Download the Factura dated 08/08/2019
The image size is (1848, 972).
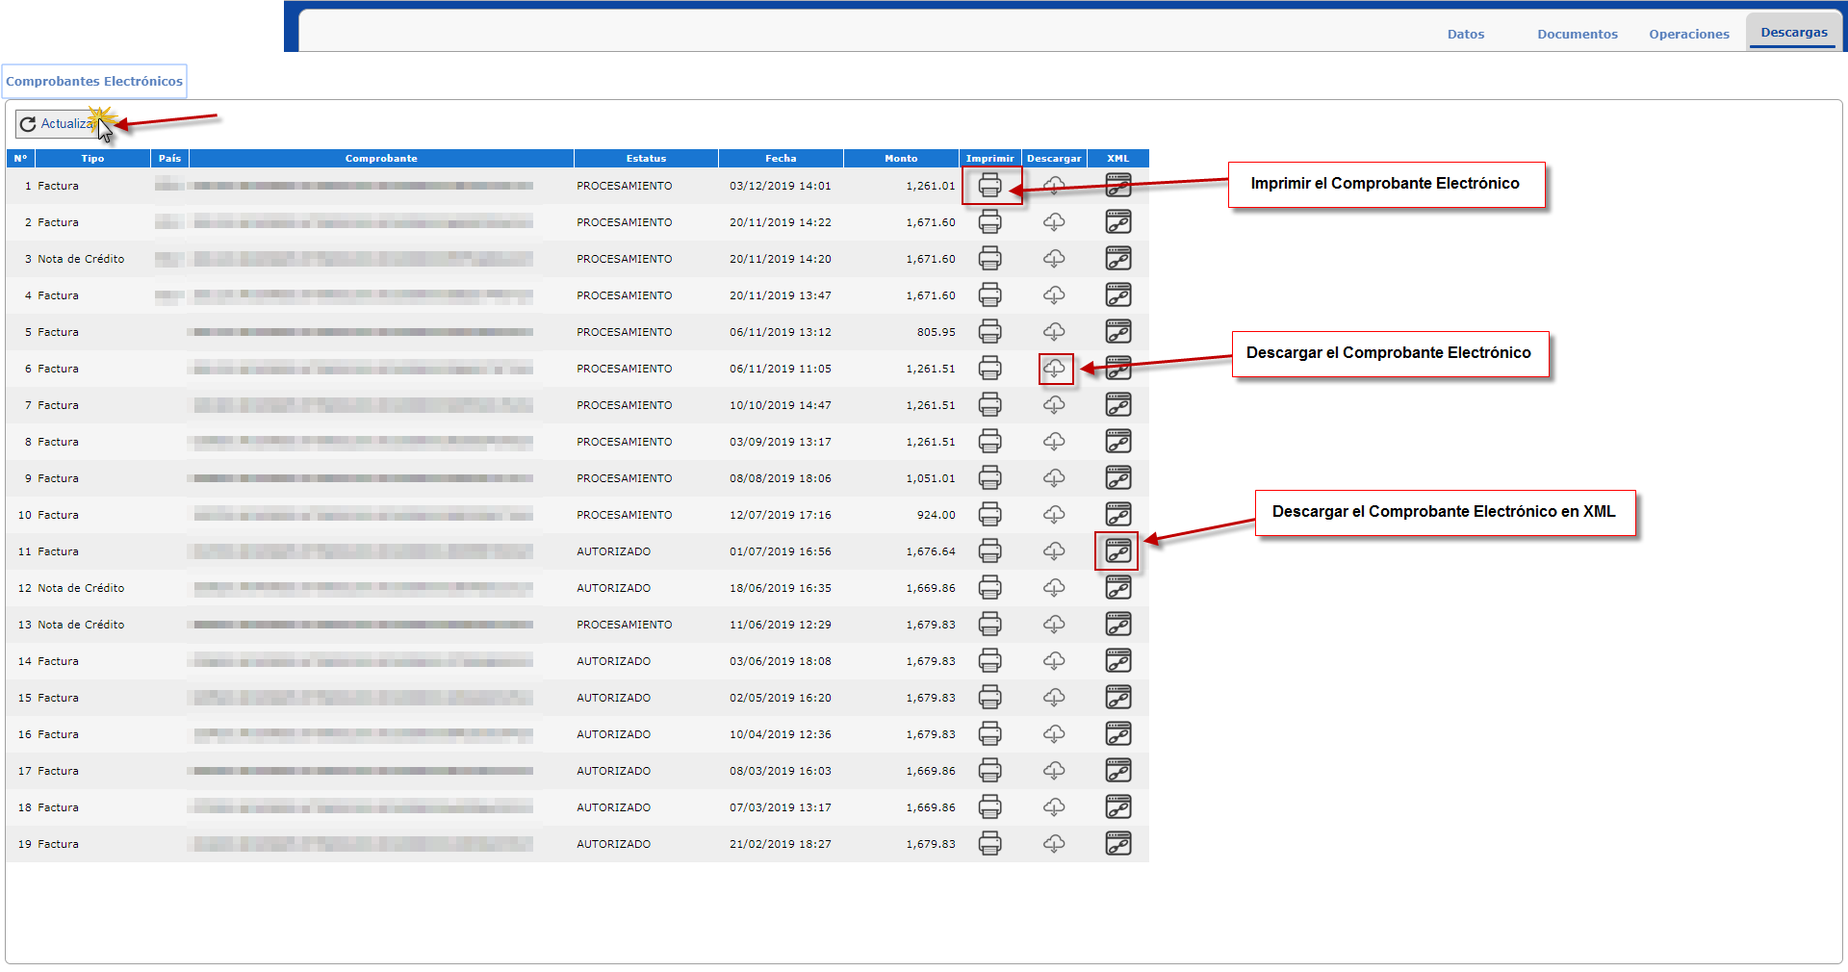[x=1054, y=478]
